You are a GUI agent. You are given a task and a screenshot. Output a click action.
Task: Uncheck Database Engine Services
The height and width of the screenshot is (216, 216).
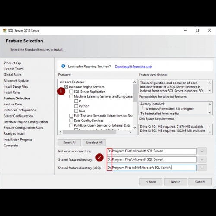tap(66, 87)
